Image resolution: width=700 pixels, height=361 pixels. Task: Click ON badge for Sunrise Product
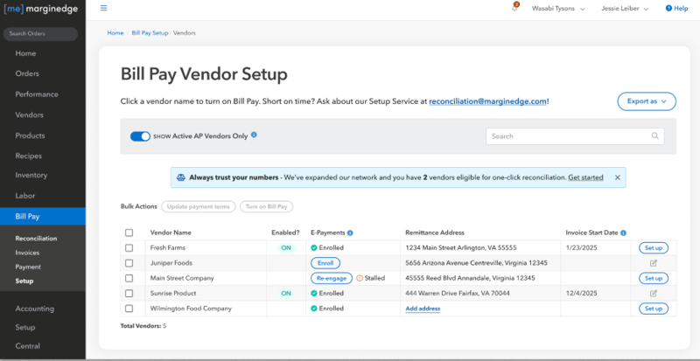click(x=286, y=293)
